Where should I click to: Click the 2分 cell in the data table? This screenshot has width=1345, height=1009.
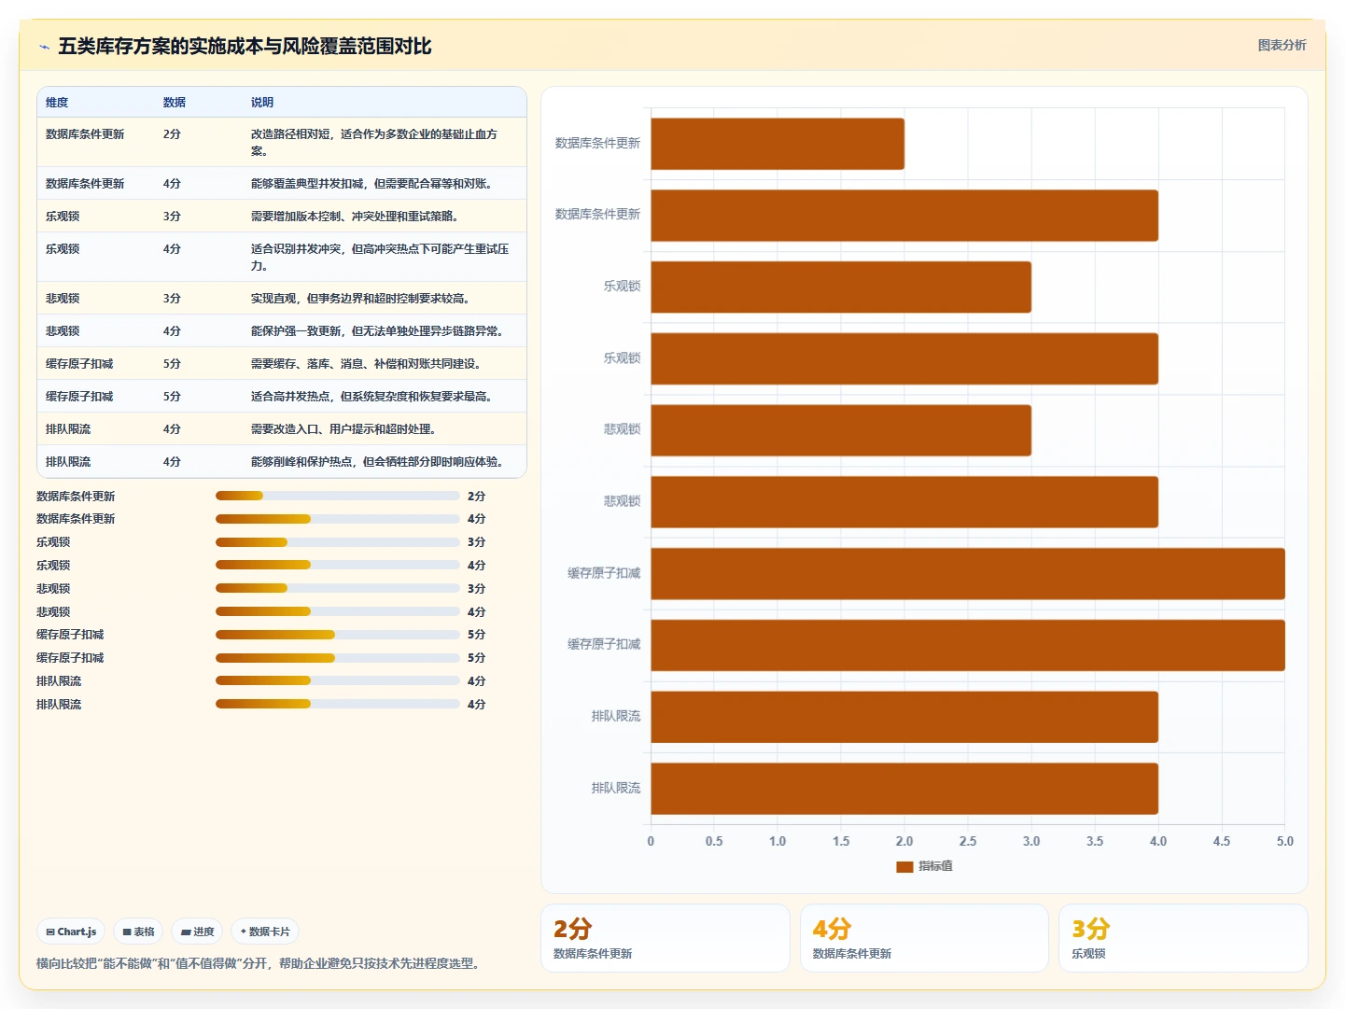click(172, 134)
